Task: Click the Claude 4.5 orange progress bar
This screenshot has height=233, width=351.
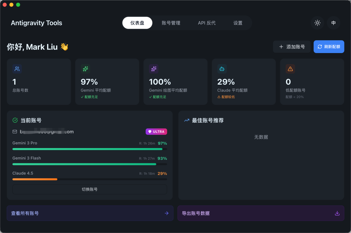Action: pyautogui.click(x=34, y=179)
